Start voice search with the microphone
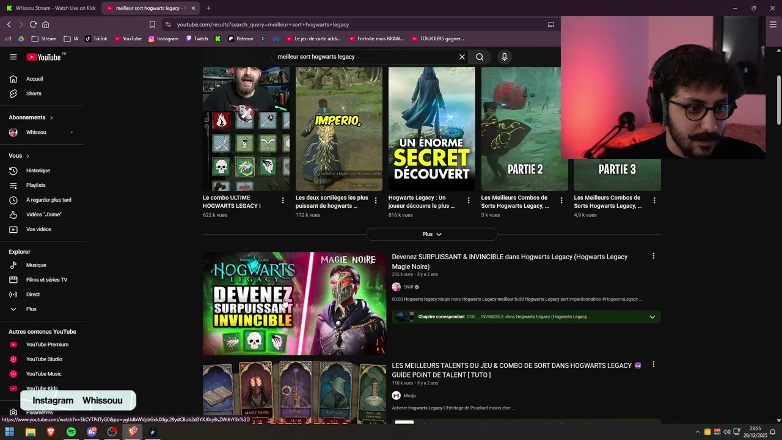This screenshot has height=440, width=782. [504, 57]
